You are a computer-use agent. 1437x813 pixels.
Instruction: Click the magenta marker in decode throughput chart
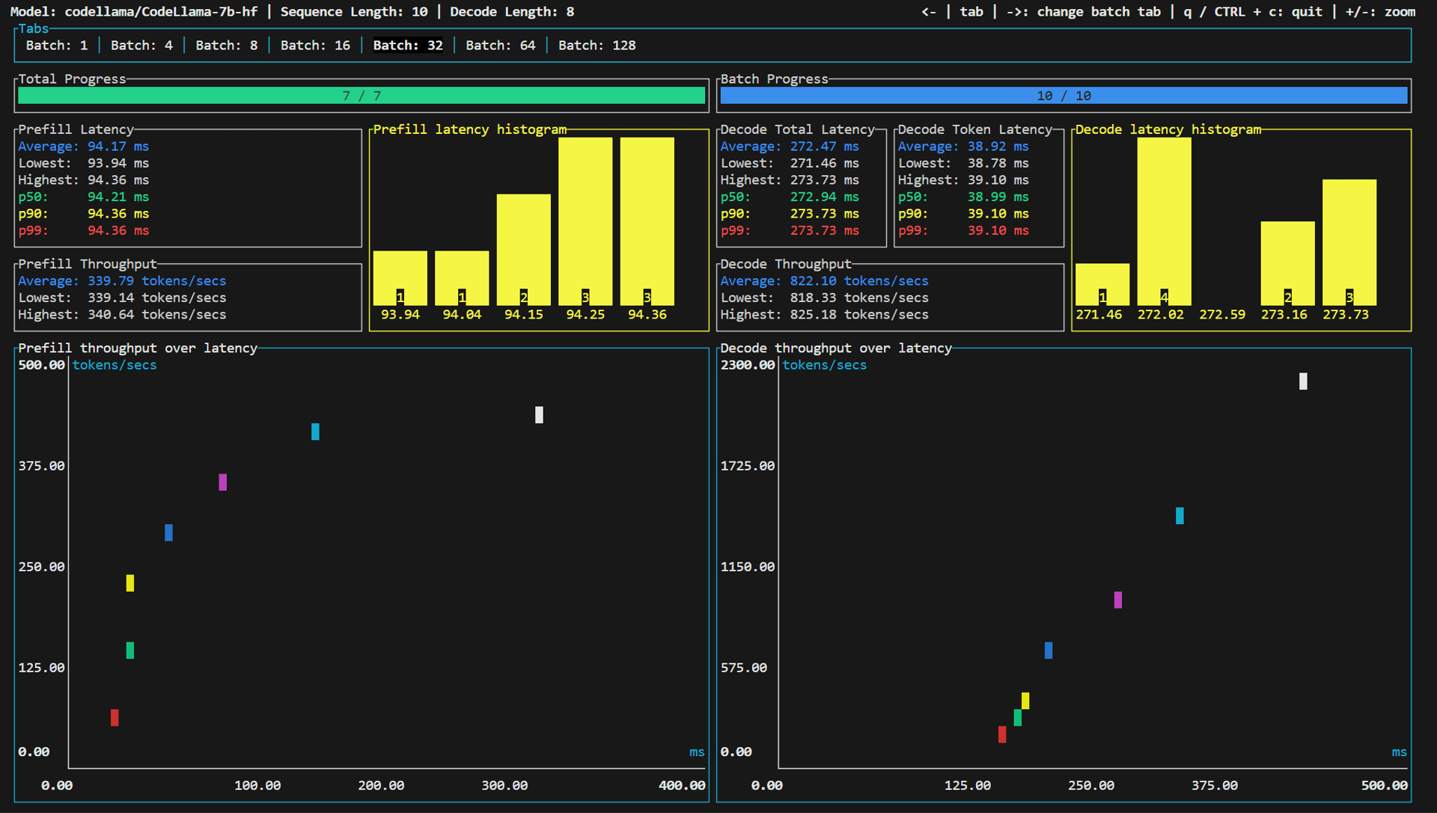(x=1118, y=600)
